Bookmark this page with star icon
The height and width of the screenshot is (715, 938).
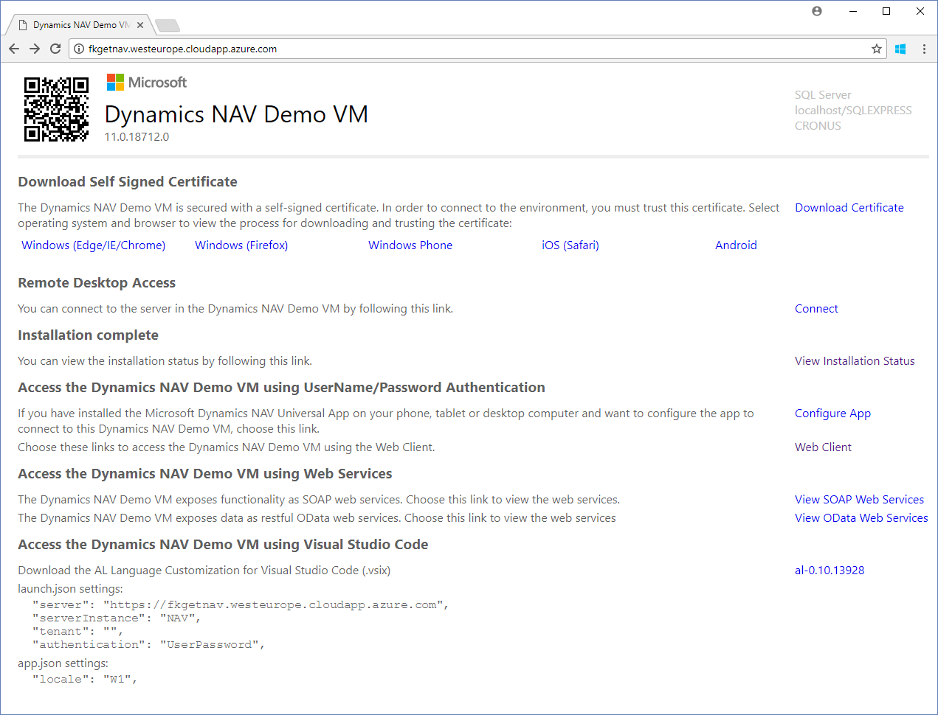pyautogui.click(x=877, y=49)
